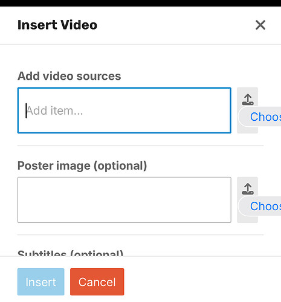Dismiss the dialog with the Cancel button
The width and height of the screenshot is (281, 302).
(97, 282)
